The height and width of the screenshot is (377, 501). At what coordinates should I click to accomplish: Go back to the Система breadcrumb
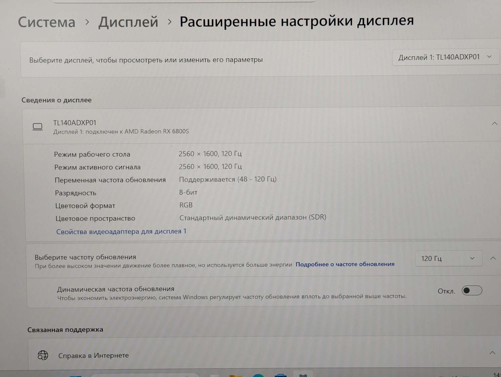coord(47,22)
